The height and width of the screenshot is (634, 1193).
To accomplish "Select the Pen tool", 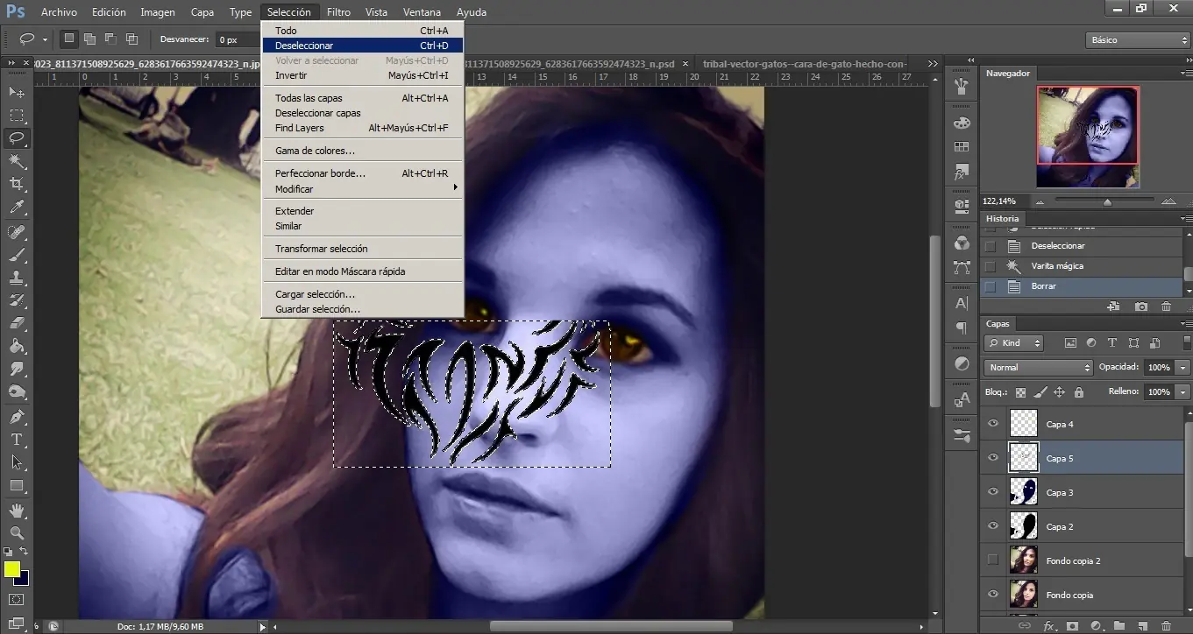I will tap(17, 417).
